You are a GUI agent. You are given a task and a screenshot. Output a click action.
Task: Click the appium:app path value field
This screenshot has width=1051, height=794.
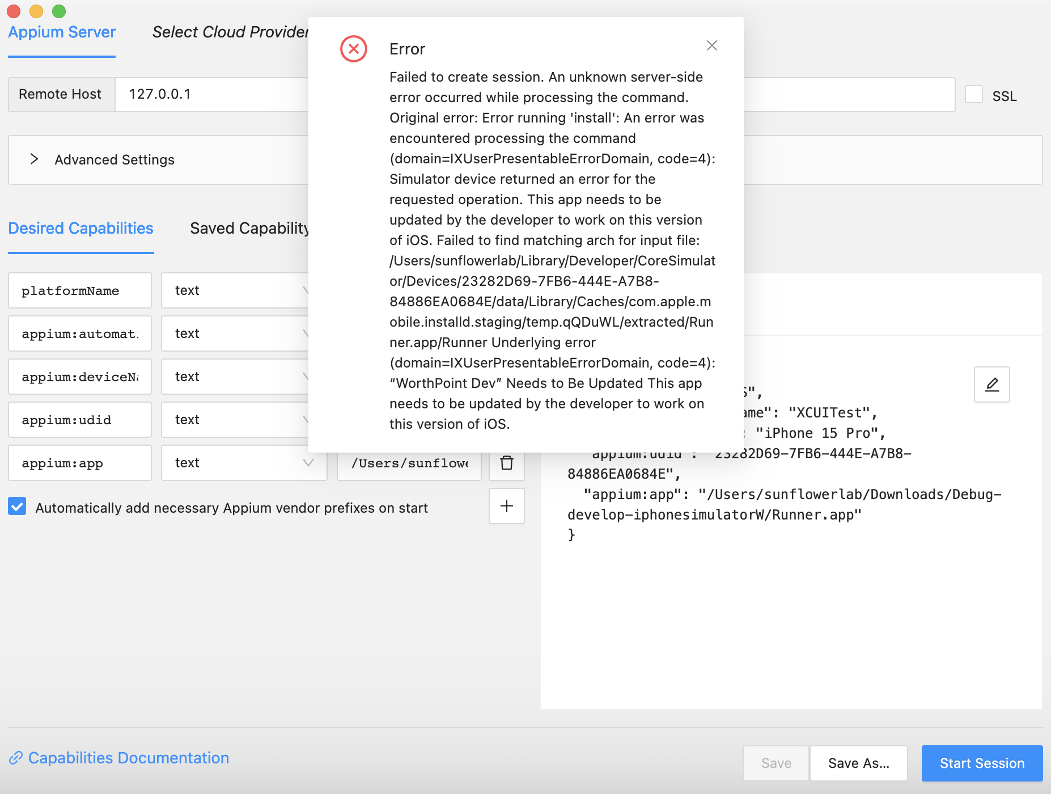click(x=409, y=463)
